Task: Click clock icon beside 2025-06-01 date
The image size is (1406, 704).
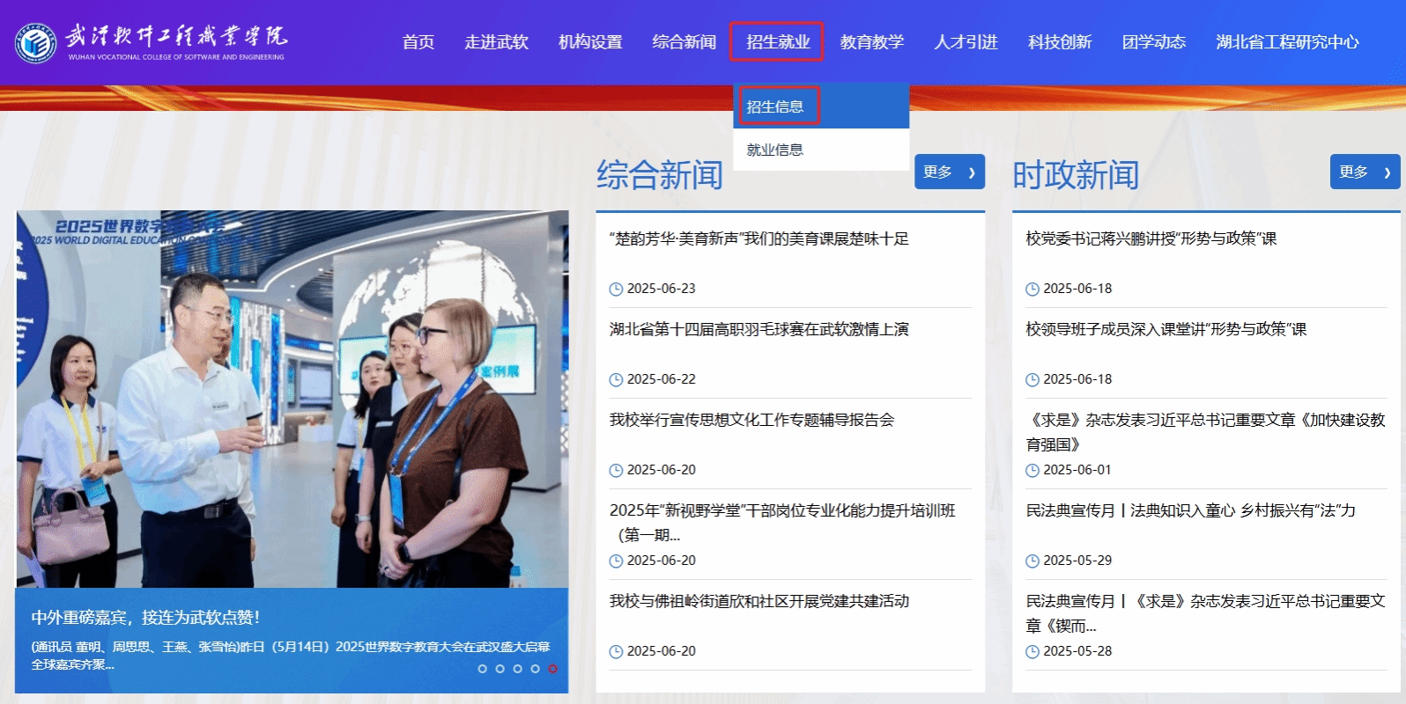Action: [x=1032, y=471]
